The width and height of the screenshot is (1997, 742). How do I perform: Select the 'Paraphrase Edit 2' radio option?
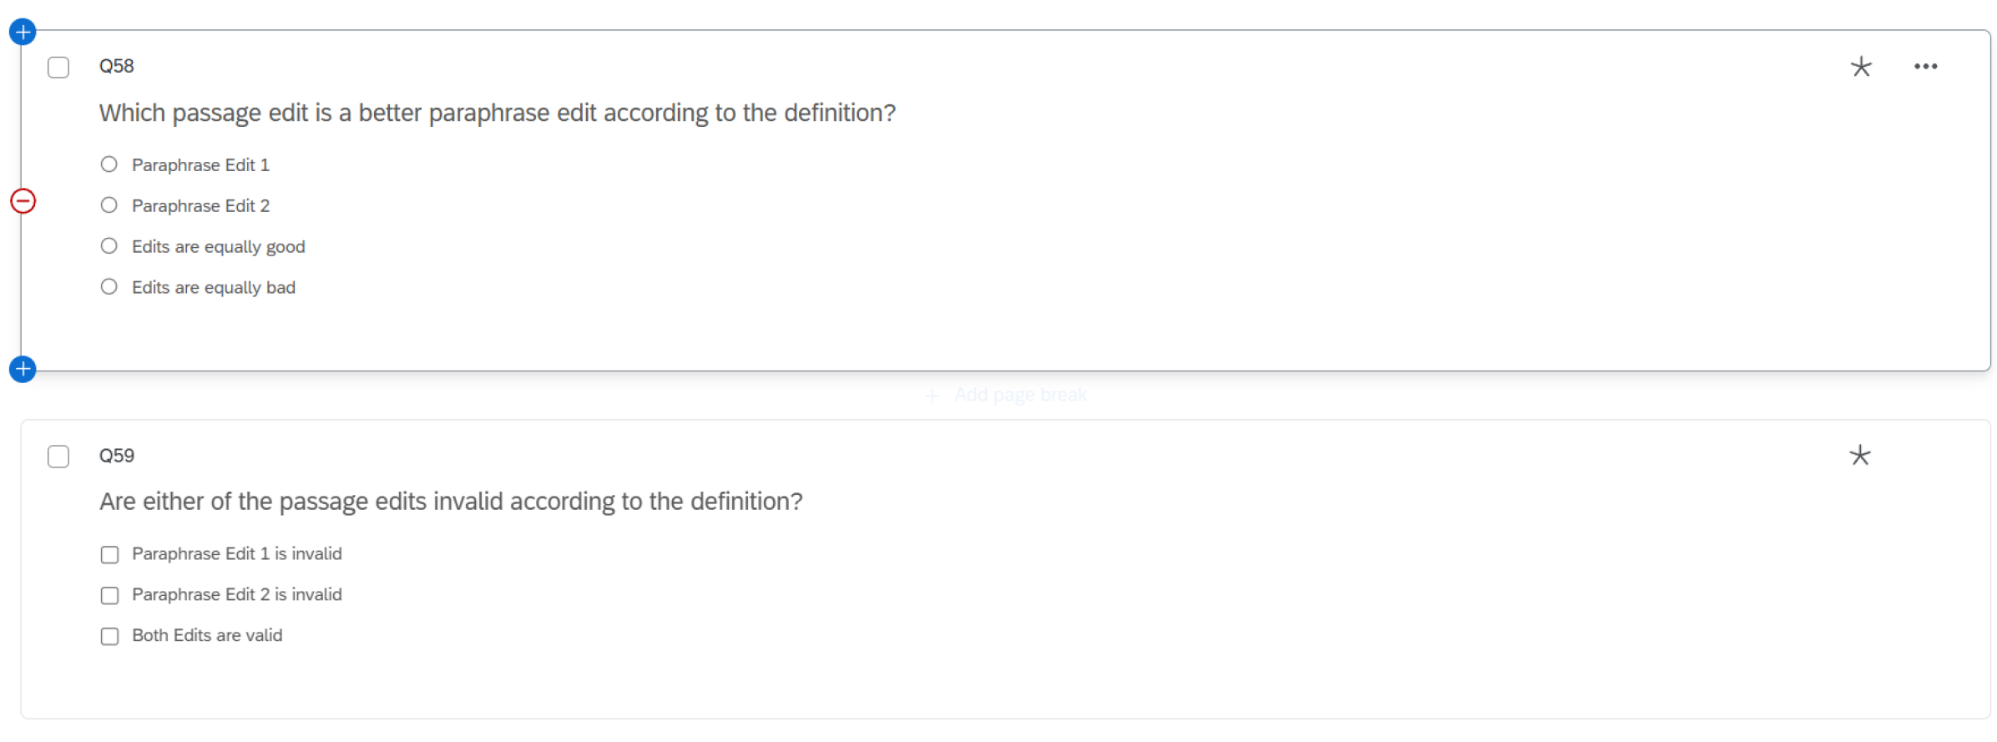109,205
